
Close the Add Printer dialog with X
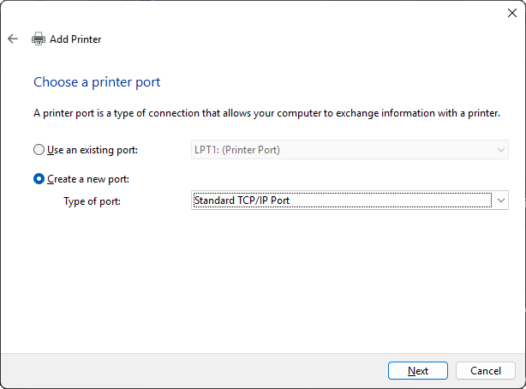pos(512,13)
